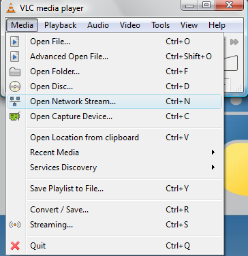Open the Video menu
This screenshot has height=256, width=248.
130,25
